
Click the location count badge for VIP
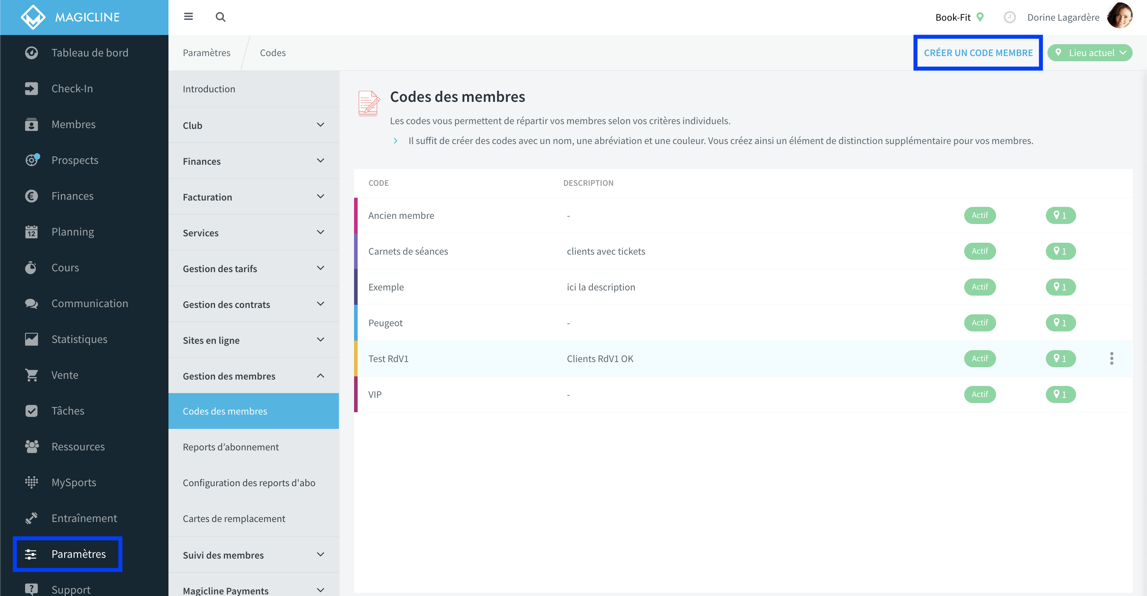tap(1061, 395)
